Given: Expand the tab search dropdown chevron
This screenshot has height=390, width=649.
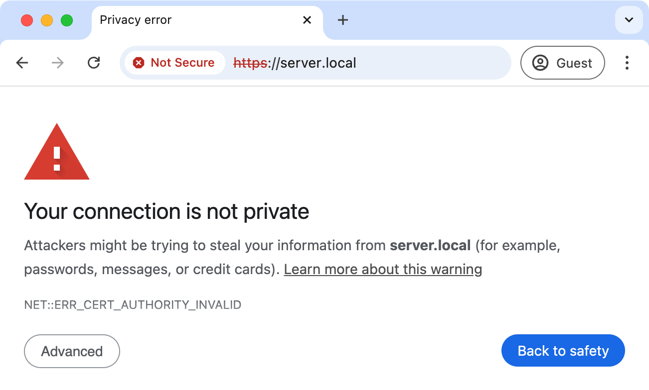Looking at the screenshot, I should [629, 20].
